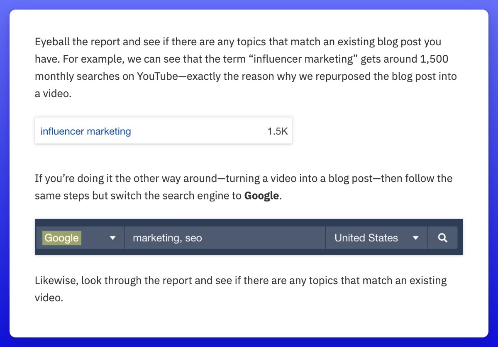Select the keyword input showing marketing, seo

224,238
